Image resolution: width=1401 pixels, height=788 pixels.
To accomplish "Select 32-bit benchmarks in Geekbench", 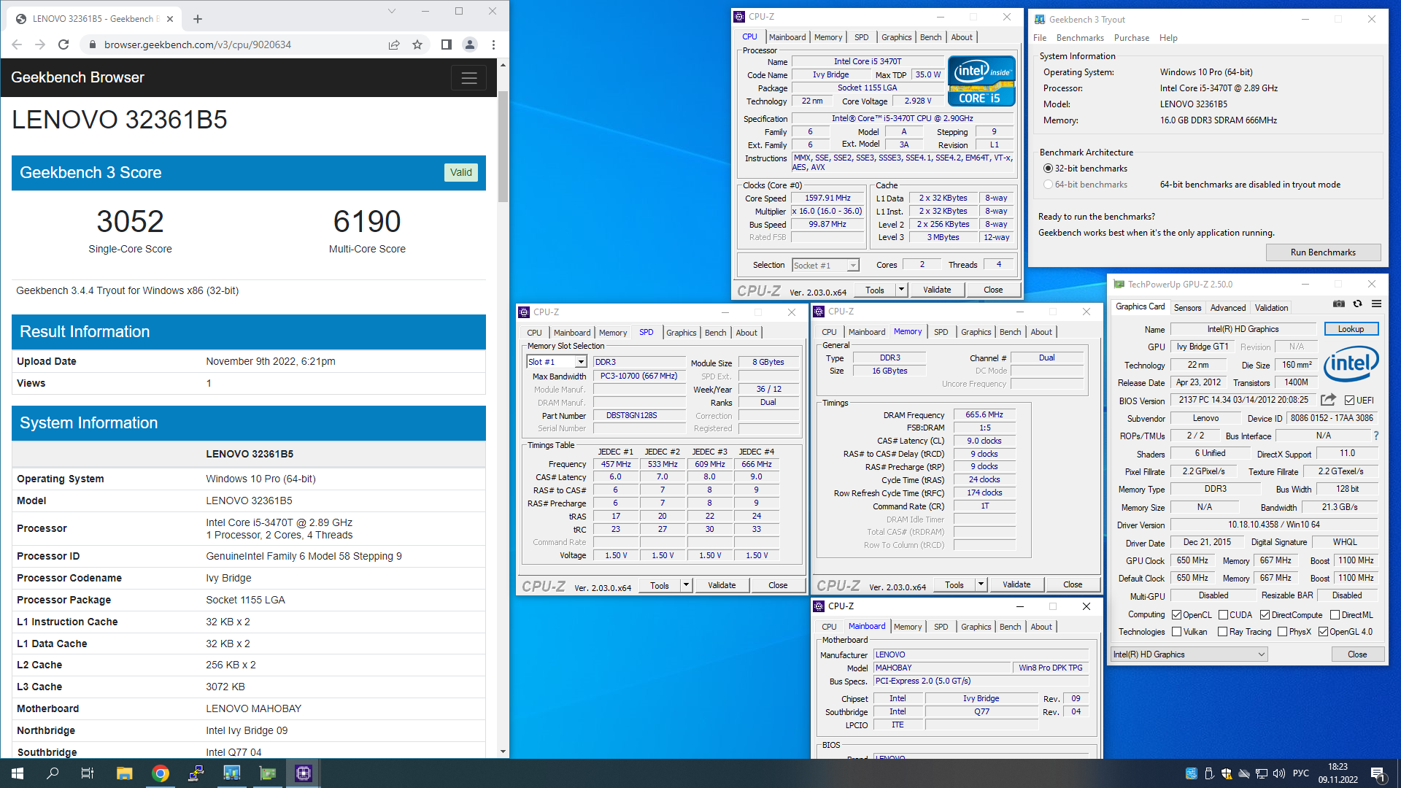I will tap(1048, 169).
